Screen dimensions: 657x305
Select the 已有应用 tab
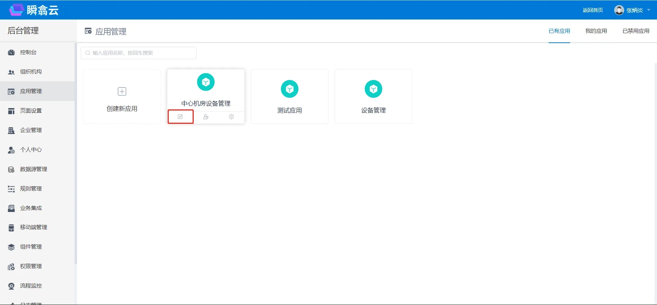(x=559, y=31)
